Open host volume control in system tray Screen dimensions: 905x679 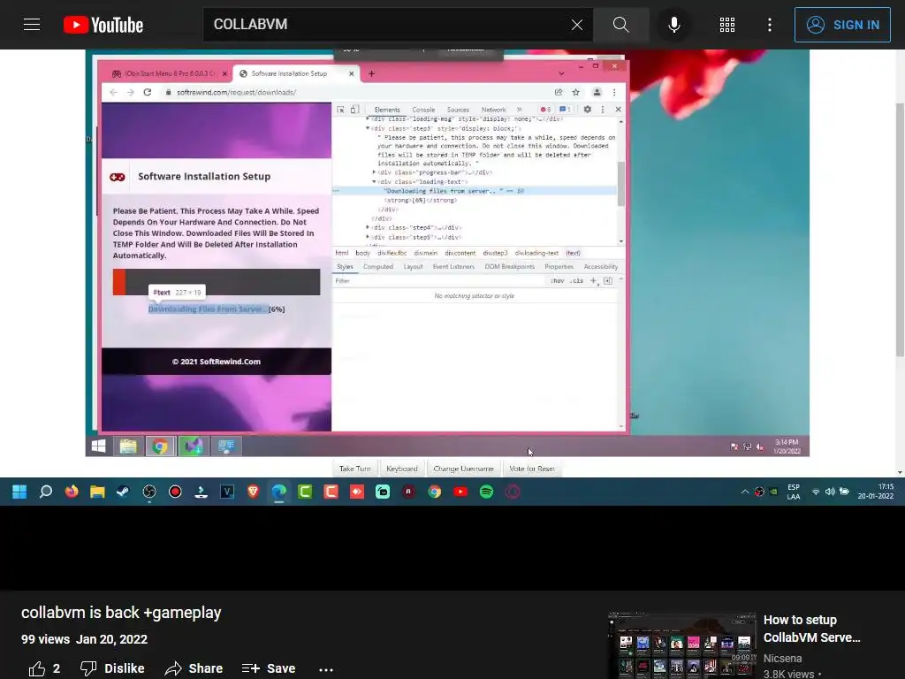pyautogui.click(x=829, y=492)
